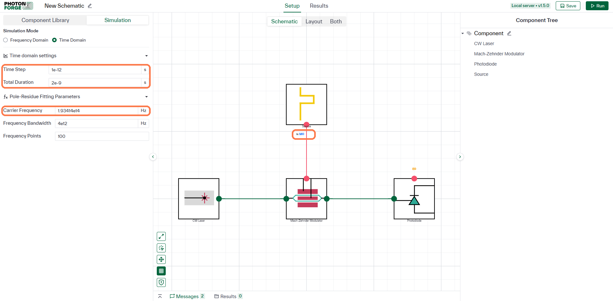The width and height of the screenshot is (613, 301).
Task: Select Photodiode in Component Tree
Action: [x=485, y=64]
